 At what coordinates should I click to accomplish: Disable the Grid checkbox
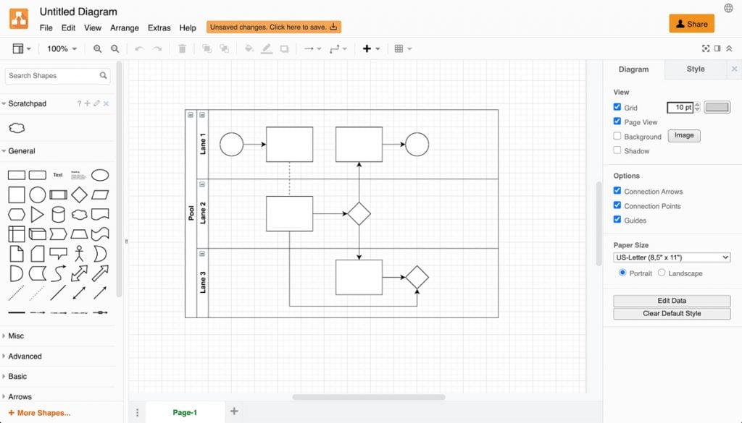point(617,107)
